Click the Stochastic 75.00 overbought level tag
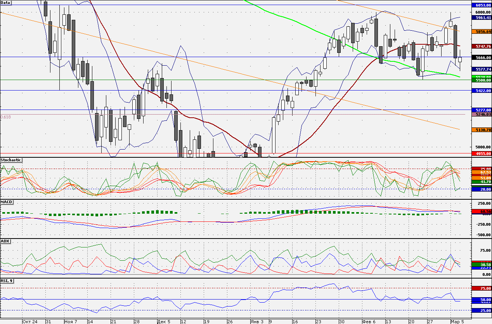The image size is (492, 324). click(482, 169)
